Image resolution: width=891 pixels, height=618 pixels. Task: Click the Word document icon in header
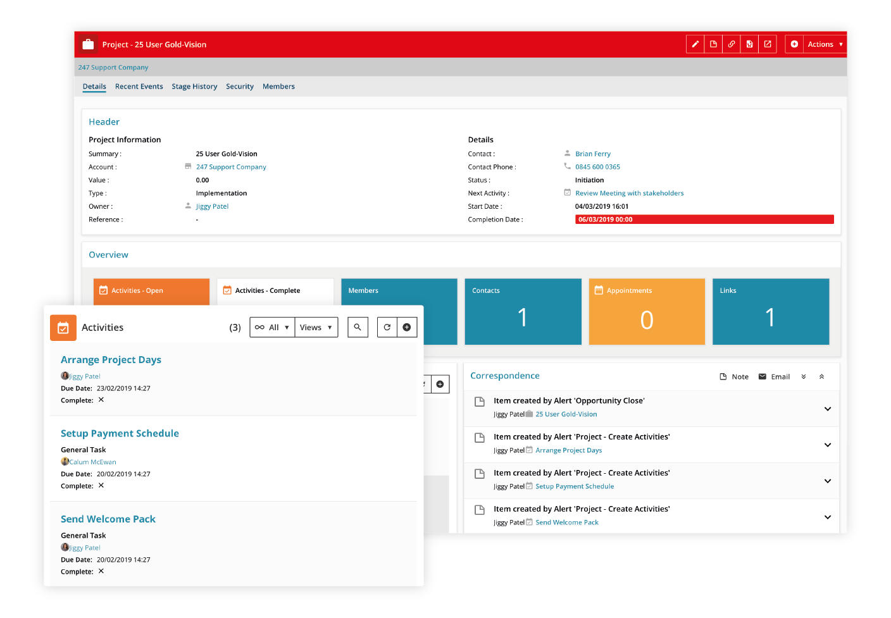pyautogui.click(x=749, y=44)
